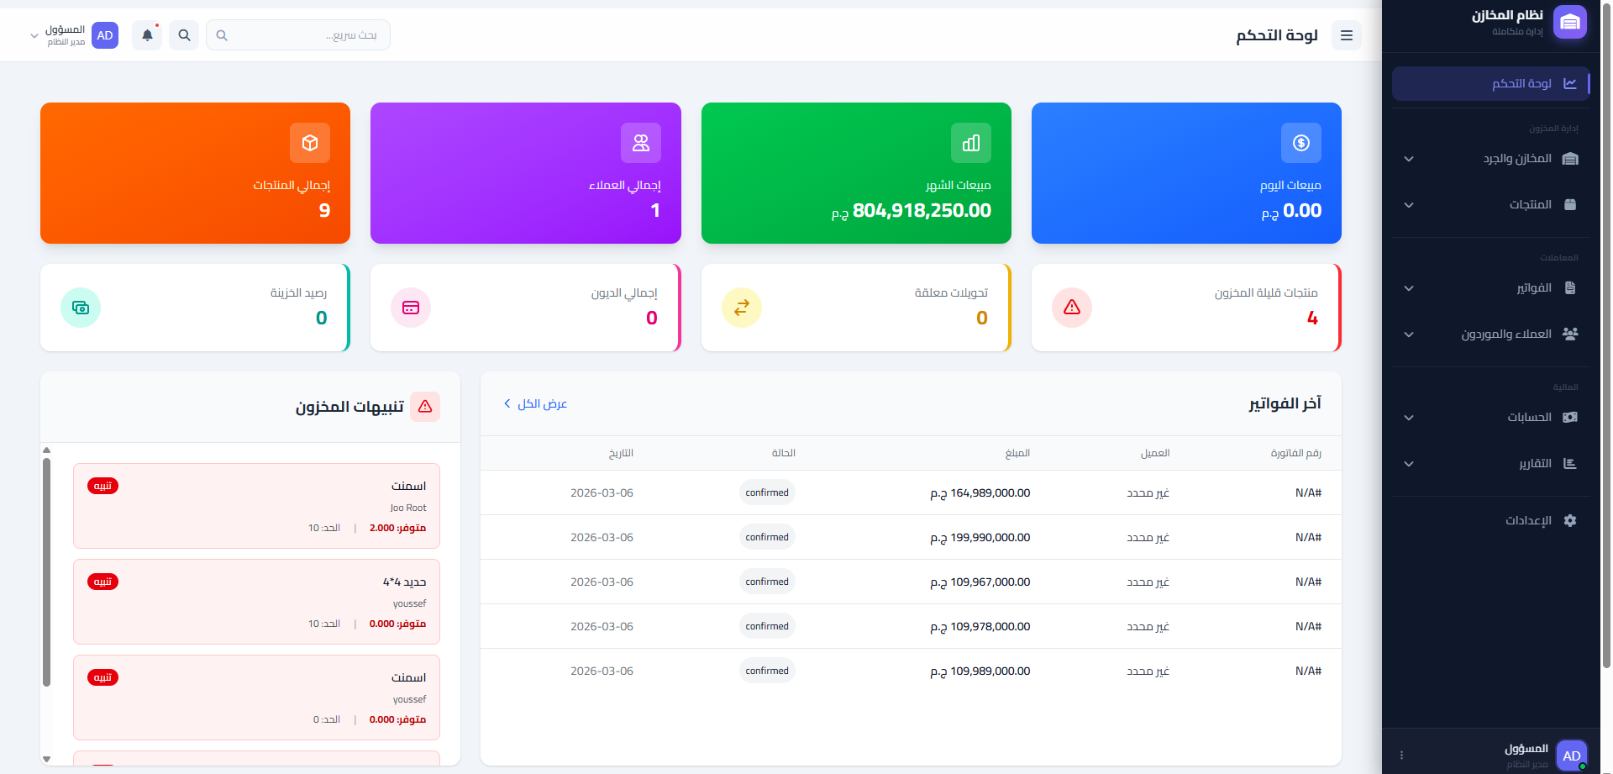The image size is (1613, 774).
Task: Click the الحسابات accounts icon
Action: click(1570, 417)
